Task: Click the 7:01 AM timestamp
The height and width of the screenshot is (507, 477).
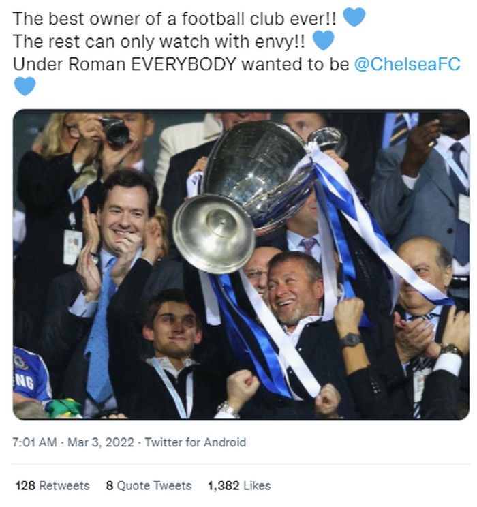Action: click(34, 442)
